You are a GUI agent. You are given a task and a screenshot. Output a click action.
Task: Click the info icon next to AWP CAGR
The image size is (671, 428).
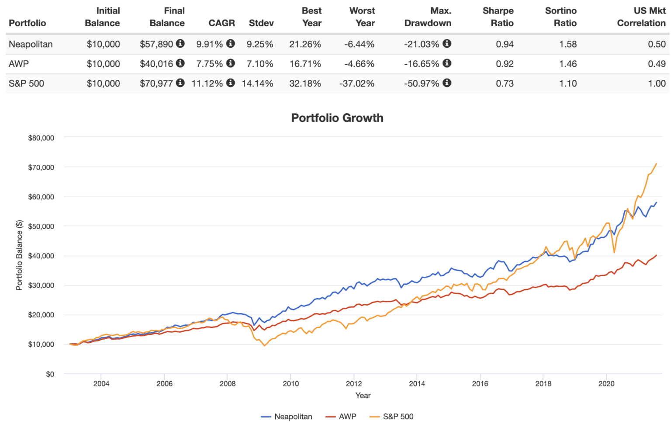pos(232,63)
